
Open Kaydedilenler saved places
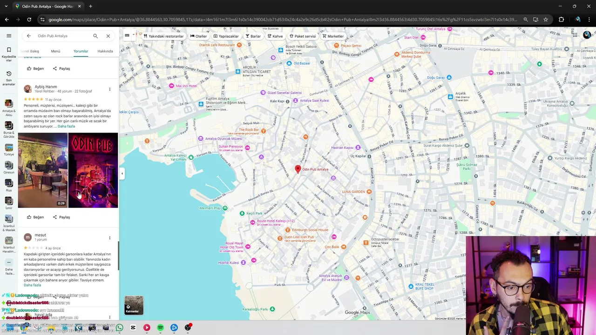click(x=9, y=54)
